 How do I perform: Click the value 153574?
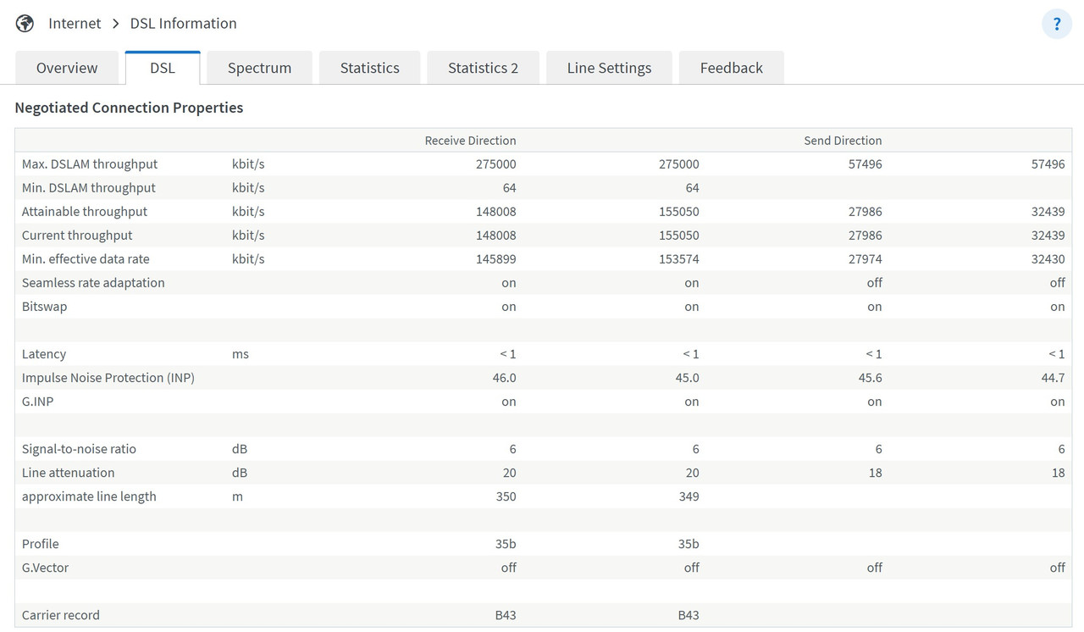(x=678, y=259)
